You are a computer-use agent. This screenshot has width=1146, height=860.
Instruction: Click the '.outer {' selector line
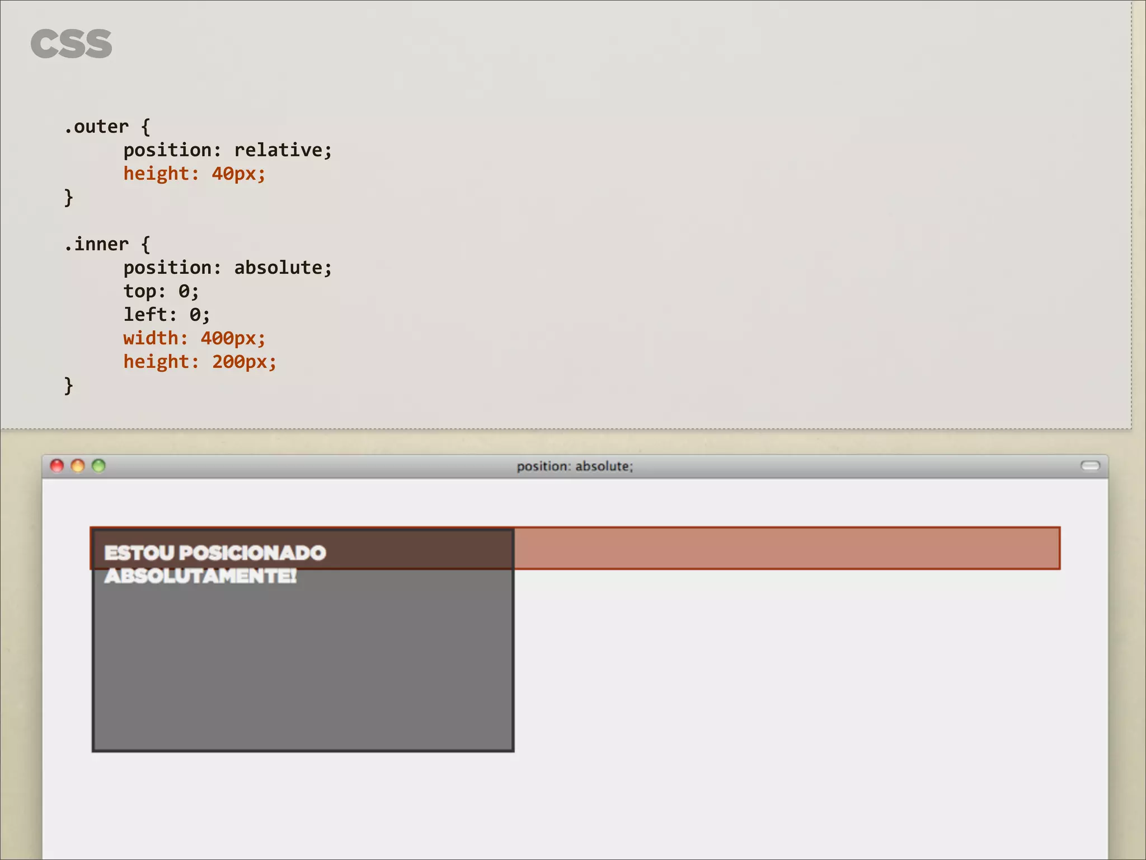(x=107, y=127)
